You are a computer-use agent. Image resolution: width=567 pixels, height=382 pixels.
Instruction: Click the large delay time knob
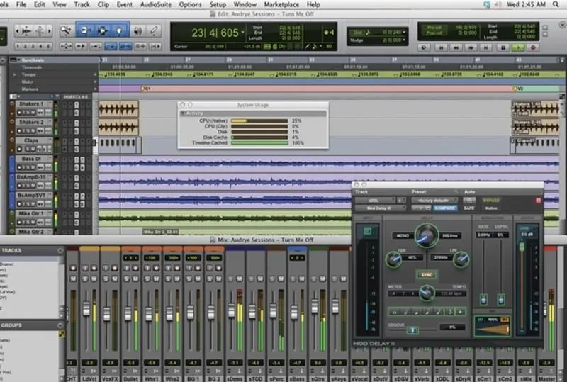pos(426,235)
